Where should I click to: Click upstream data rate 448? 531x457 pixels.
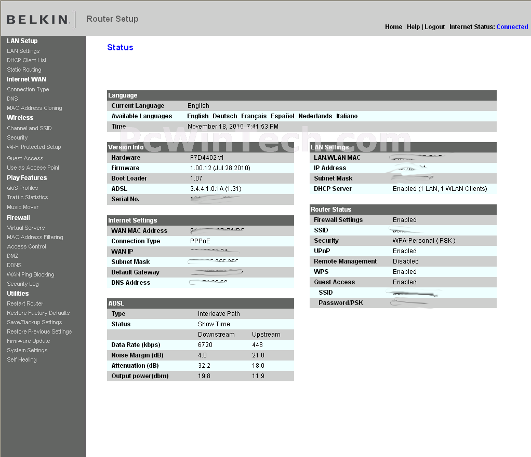pyautogui.click(x=257, y=345)
